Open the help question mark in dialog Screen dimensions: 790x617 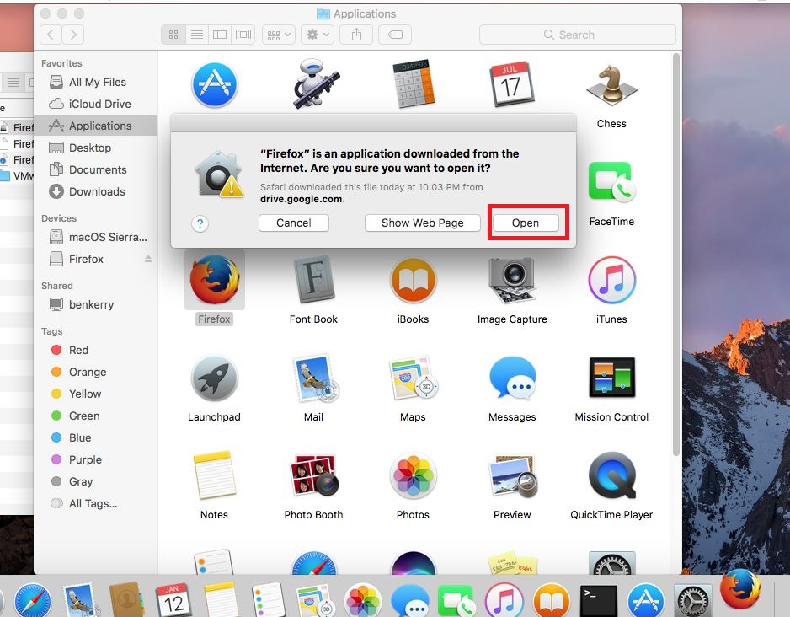(x=200, y=223)
